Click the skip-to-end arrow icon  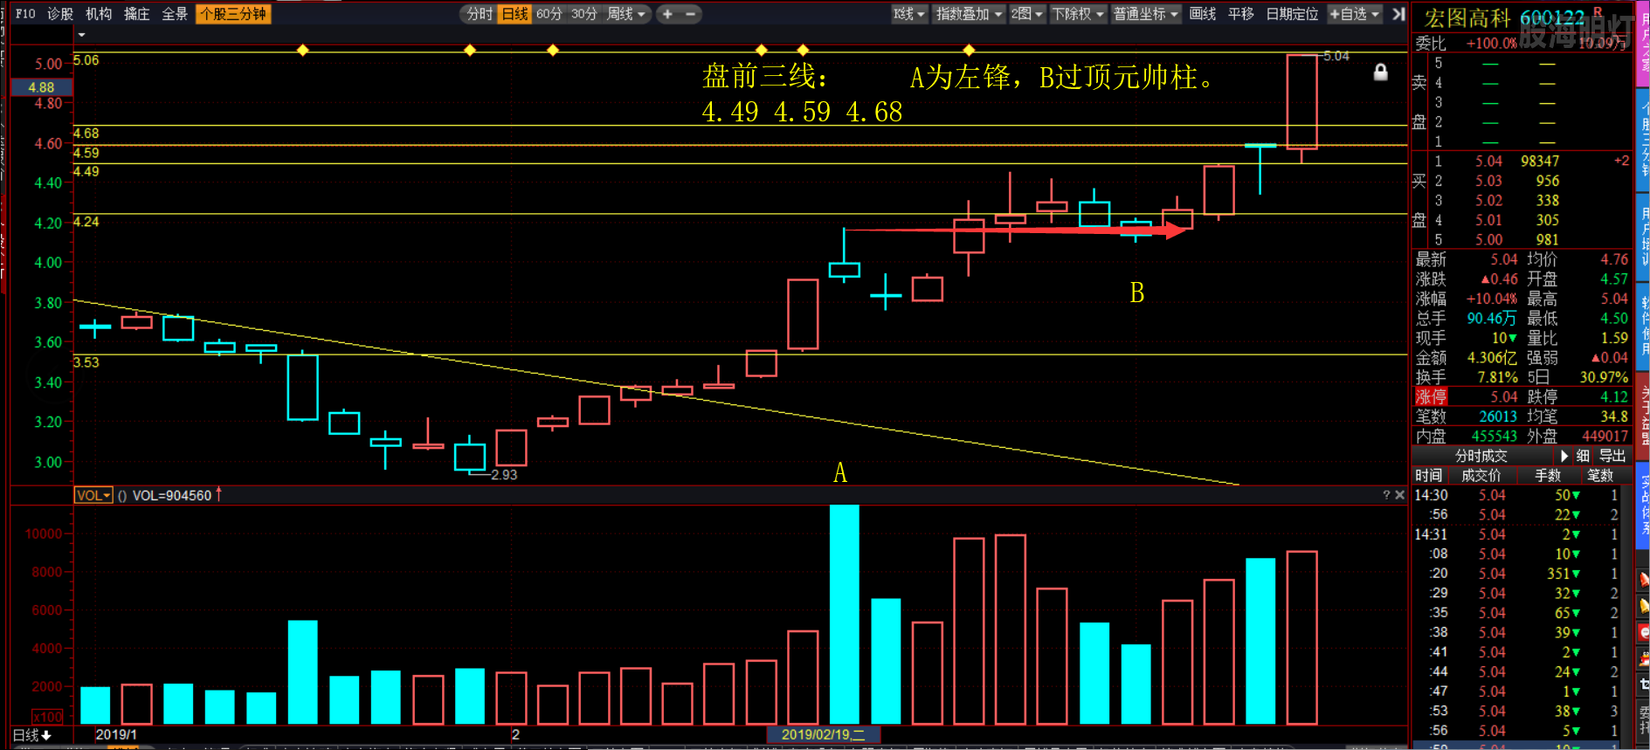click(x=1398, y=14)
